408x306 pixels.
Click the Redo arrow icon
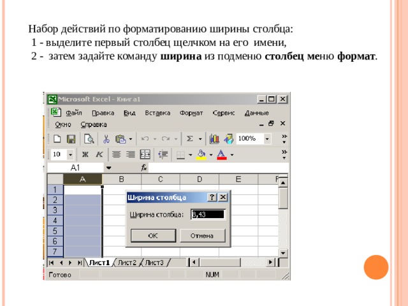click(x=166, y=139)
